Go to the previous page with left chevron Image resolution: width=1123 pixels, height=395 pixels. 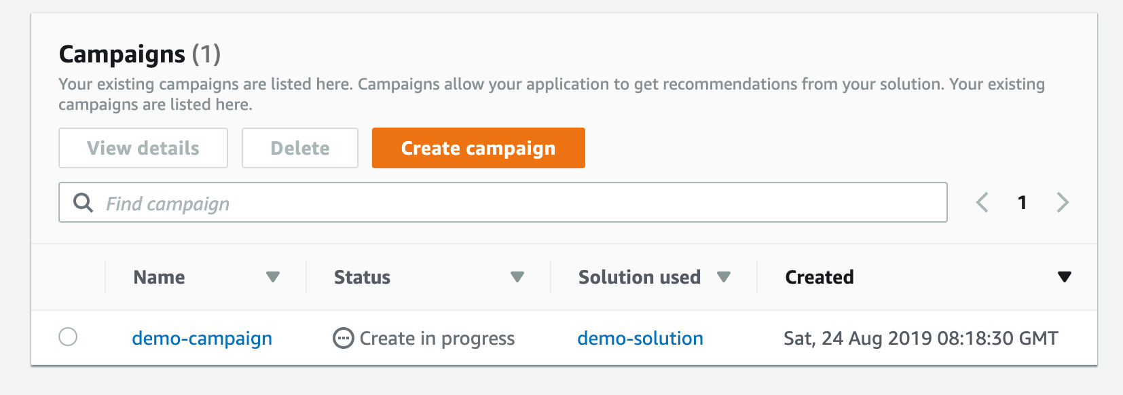pos(982,202)
